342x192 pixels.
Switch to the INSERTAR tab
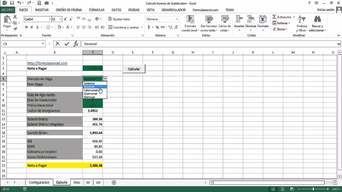pyautogui.click(x=42, y=10)
